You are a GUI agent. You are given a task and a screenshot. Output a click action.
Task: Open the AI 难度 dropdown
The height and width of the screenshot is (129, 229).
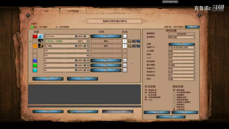182,51
